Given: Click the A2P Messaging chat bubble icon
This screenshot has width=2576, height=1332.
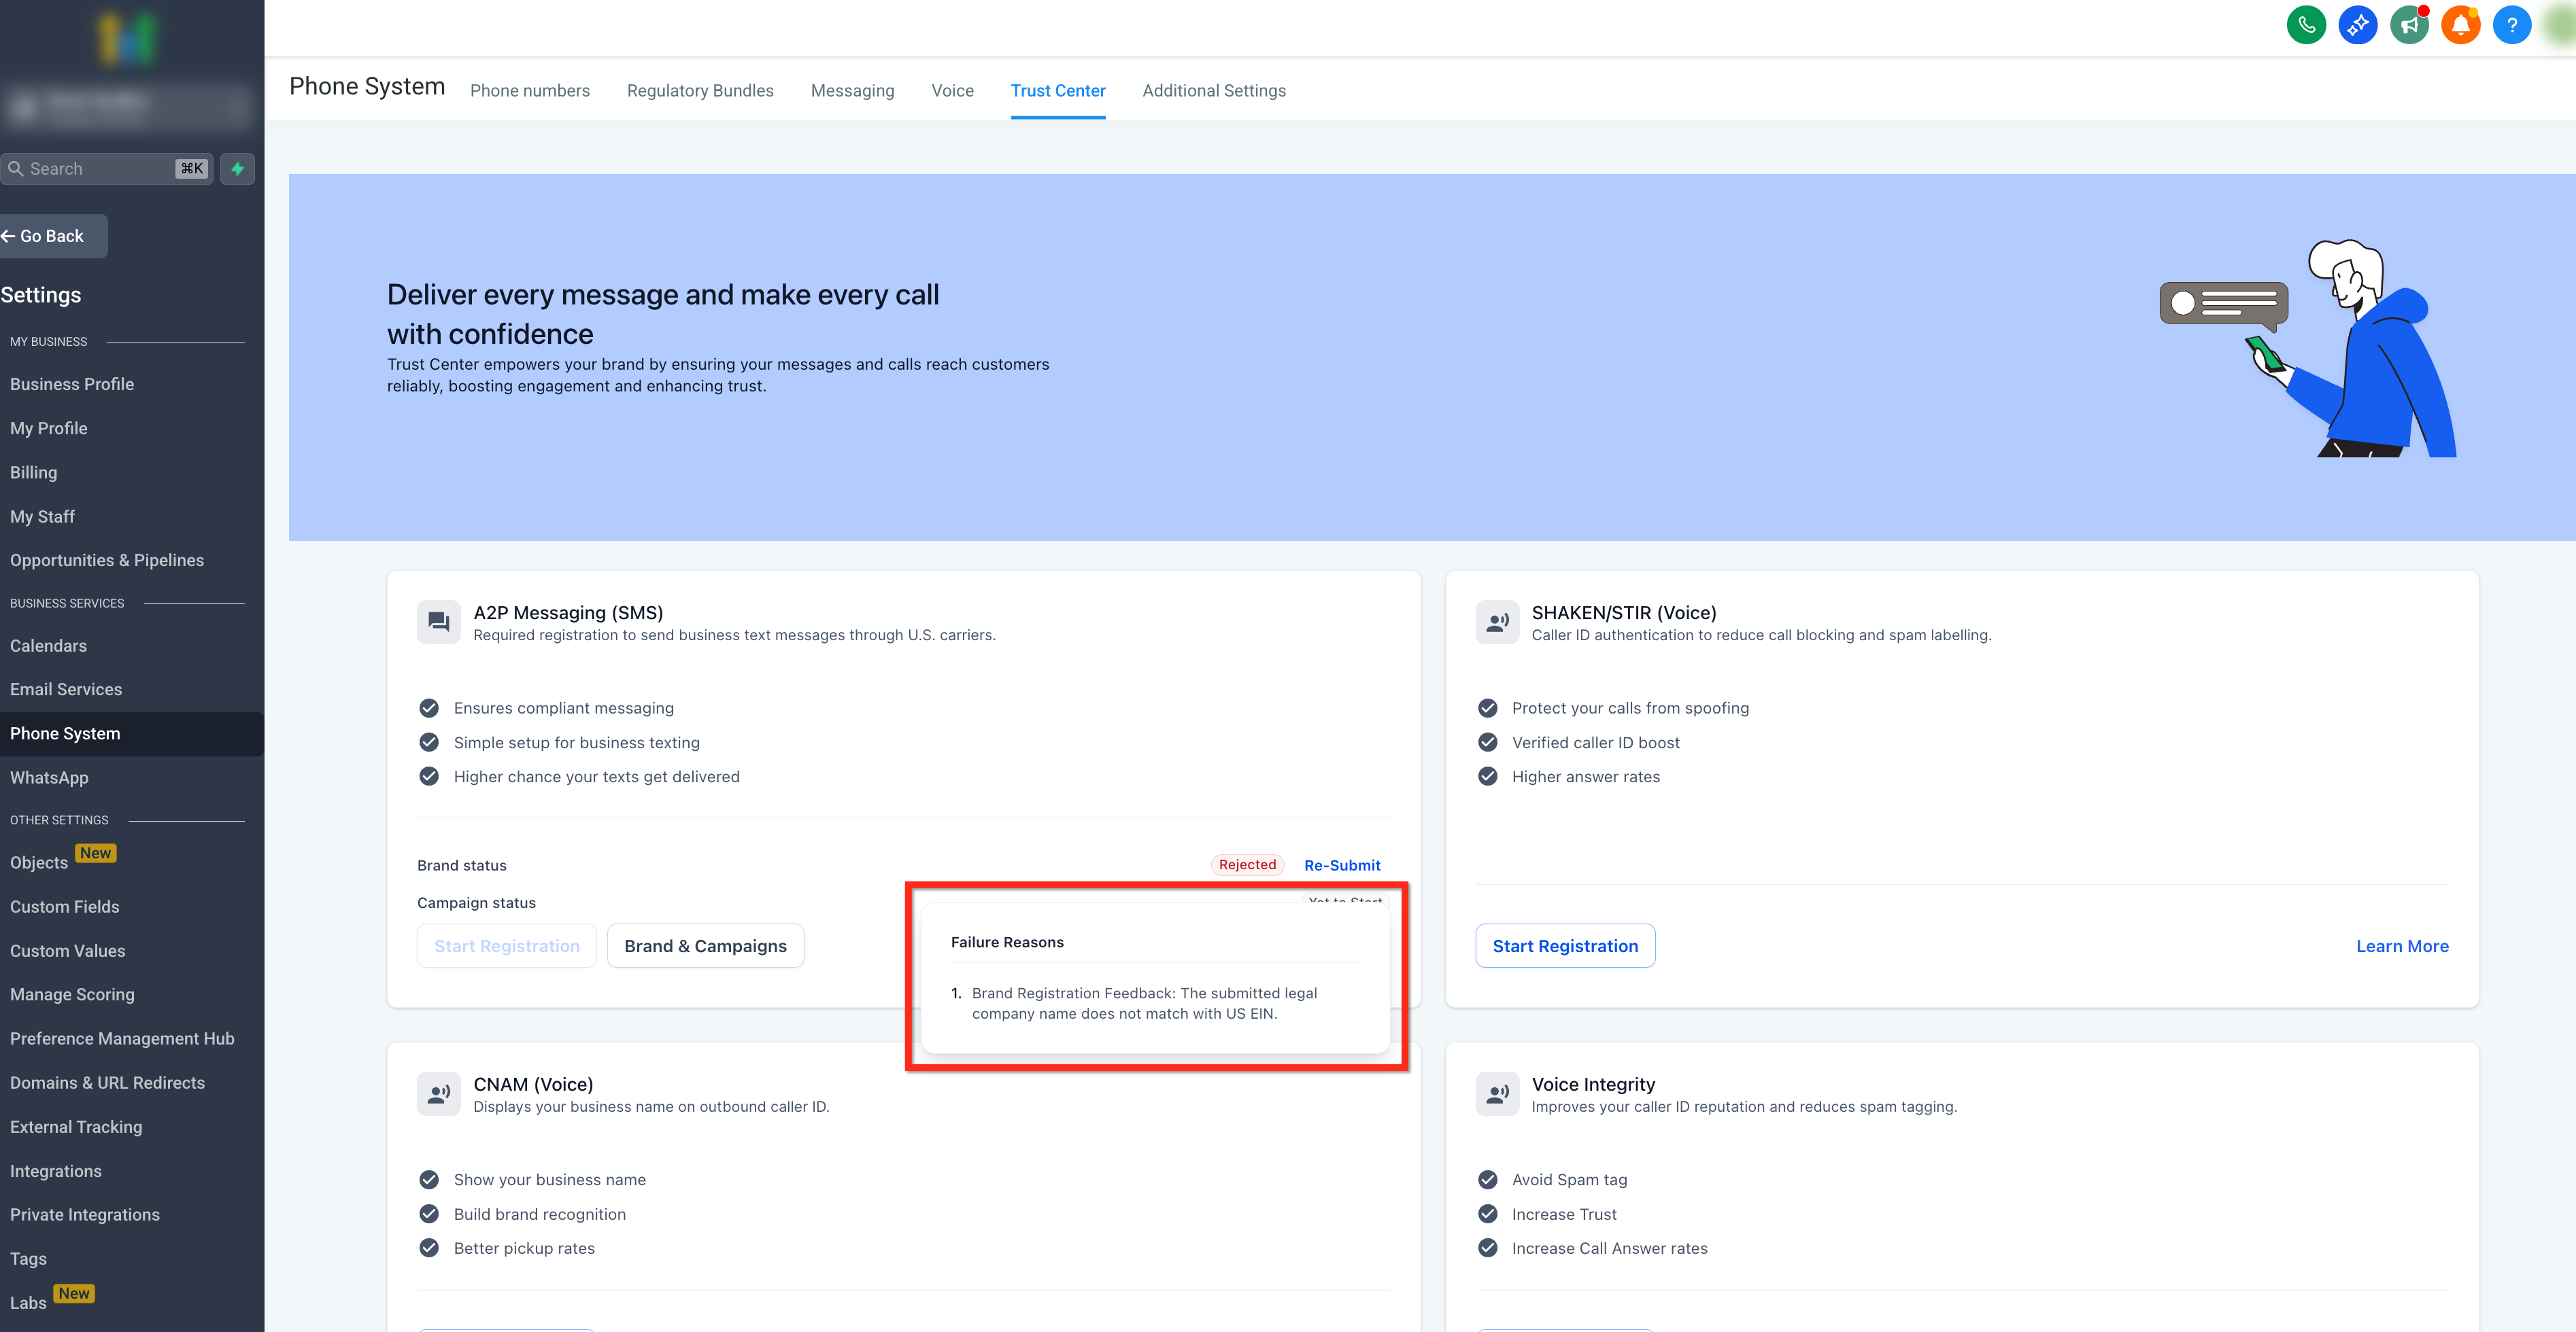Looking at the screenshot, I should [x=438, y=622].
